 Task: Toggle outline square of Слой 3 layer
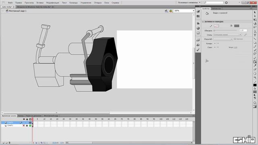30,122
